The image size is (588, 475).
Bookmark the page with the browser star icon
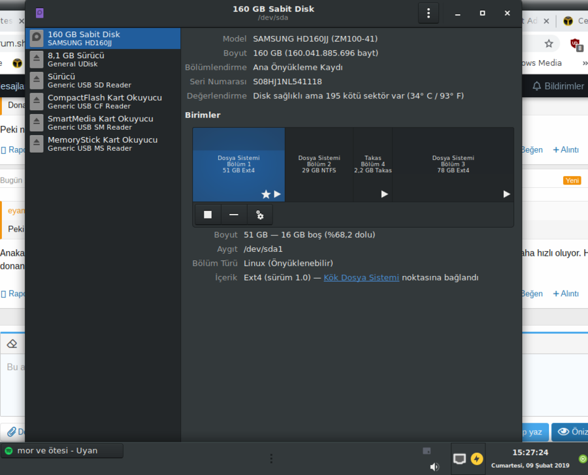549,44
